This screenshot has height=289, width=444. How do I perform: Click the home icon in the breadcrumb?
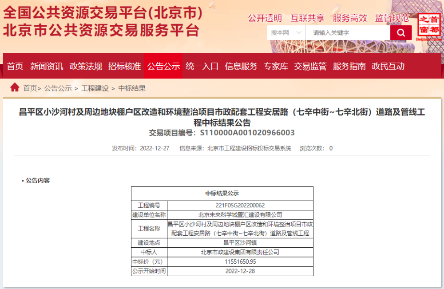click(x=15, y=87)
